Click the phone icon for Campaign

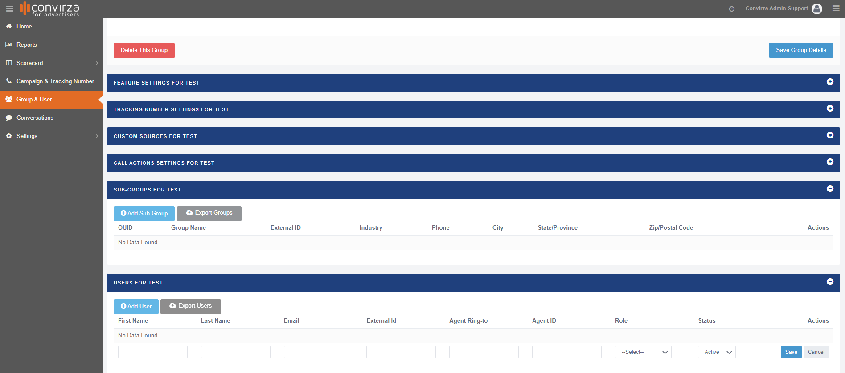[9, 81]
